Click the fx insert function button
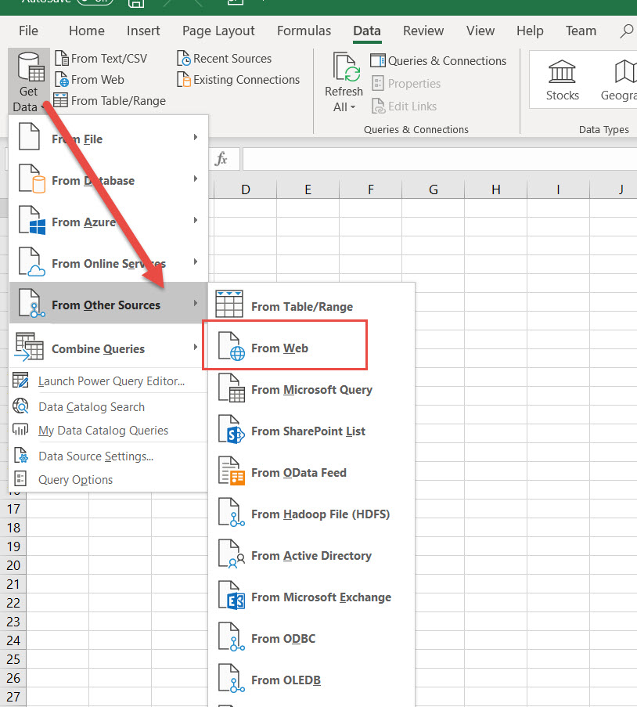This screenshot has height=707, width=637. coord(221,159)
